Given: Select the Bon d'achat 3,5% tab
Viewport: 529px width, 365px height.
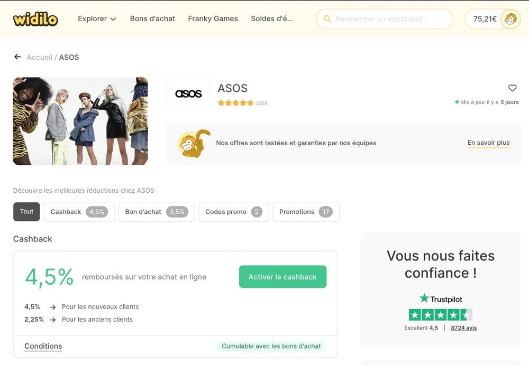Looking at the screenshot, I should click(x=157, y=212).
